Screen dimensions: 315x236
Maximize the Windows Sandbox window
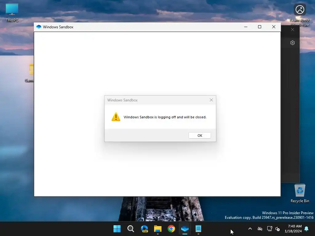click(x=260, y=27)
